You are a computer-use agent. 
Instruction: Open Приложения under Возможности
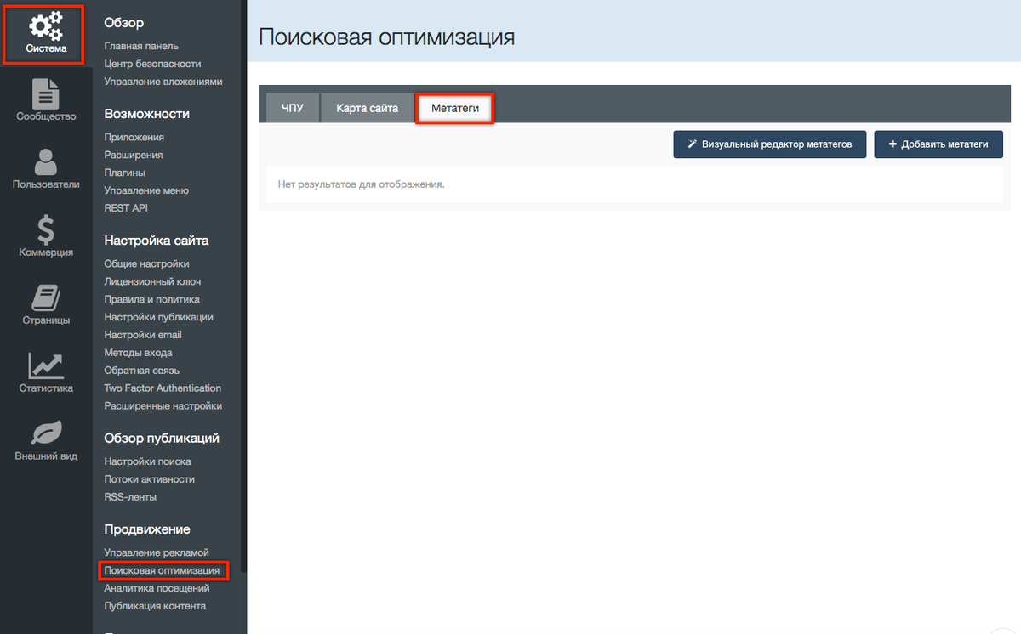[x=134, y=137]
